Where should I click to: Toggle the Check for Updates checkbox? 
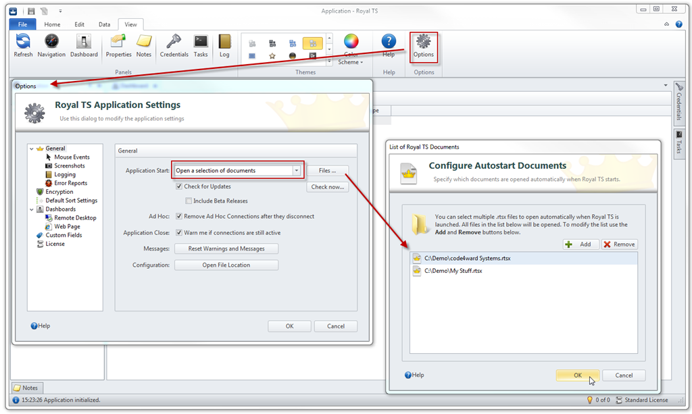(x=178, y=186)
